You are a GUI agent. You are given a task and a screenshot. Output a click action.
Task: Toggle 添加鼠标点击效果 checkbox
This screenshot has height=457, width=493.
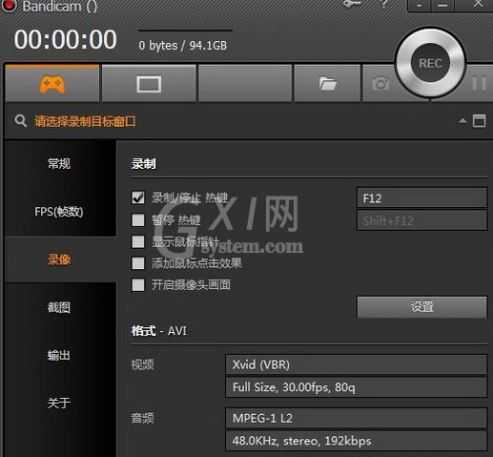[138, 263]
